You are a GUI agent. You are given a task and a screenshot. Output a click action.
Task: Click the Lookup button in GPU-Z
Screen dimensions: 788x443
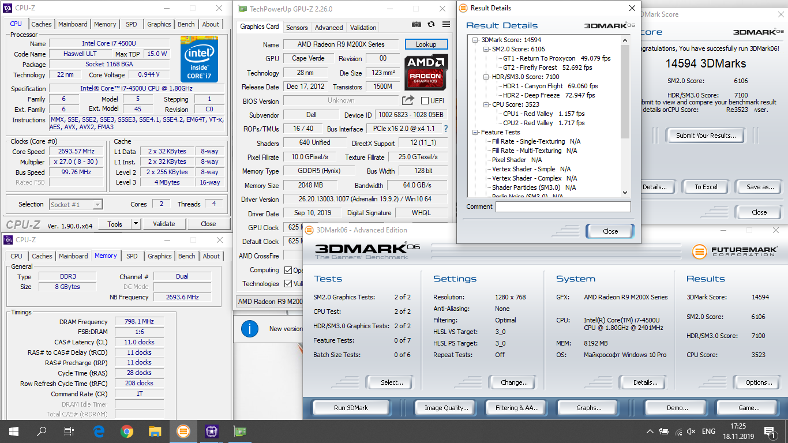[426, 44]
